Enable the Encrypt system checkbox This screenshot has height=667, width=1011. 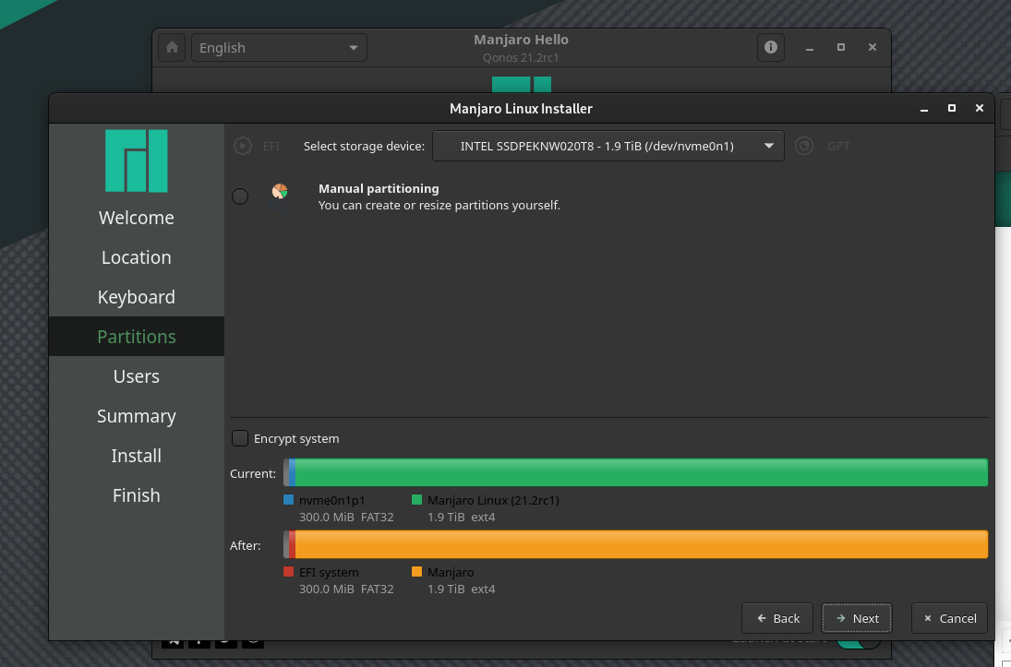coord(240,438)
